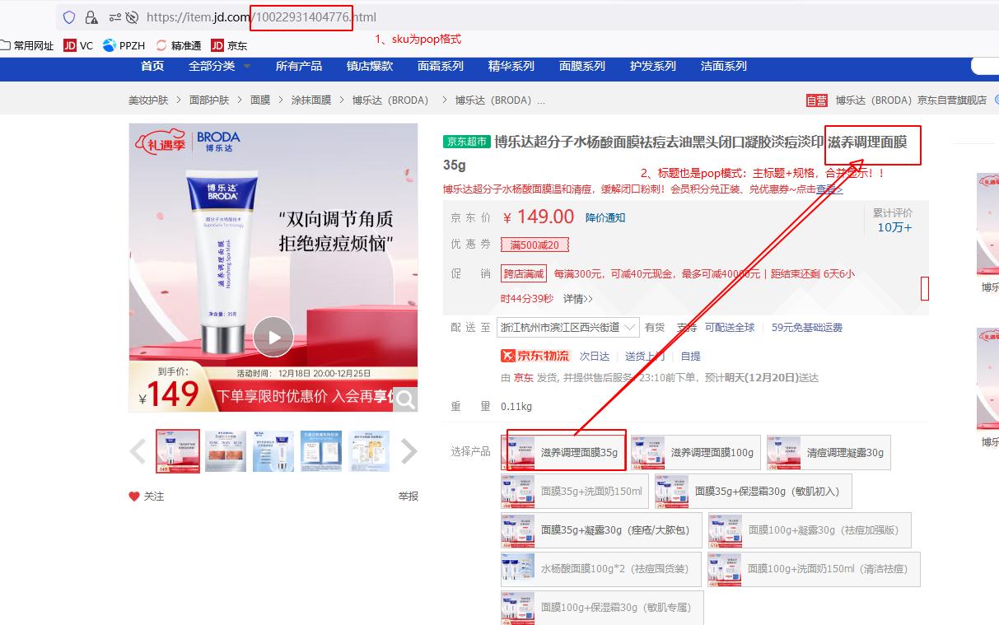The height and width of the screenshot is (625, 999).
Task: Click the magnifier zoom icon on product image
Action: click(405, 399)
